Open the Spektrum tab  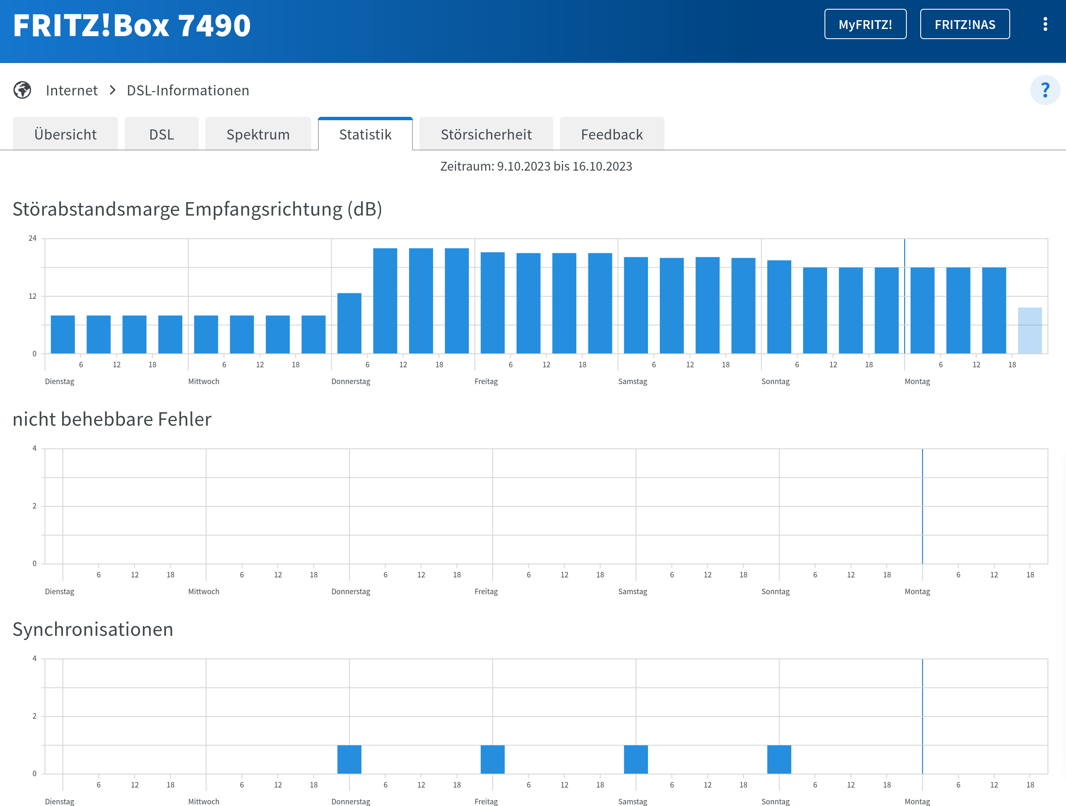[x=258, y=134]
